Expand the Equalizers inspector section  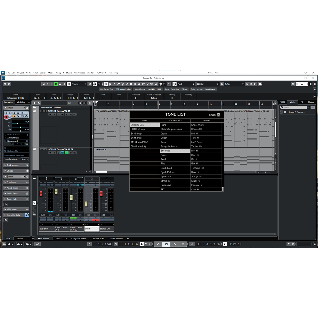[x=17, y=182]
